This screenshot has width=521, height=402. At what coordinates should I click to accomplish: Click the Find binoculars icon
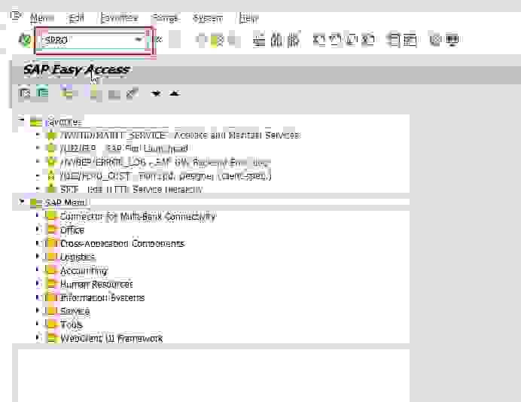pos(276,40)
